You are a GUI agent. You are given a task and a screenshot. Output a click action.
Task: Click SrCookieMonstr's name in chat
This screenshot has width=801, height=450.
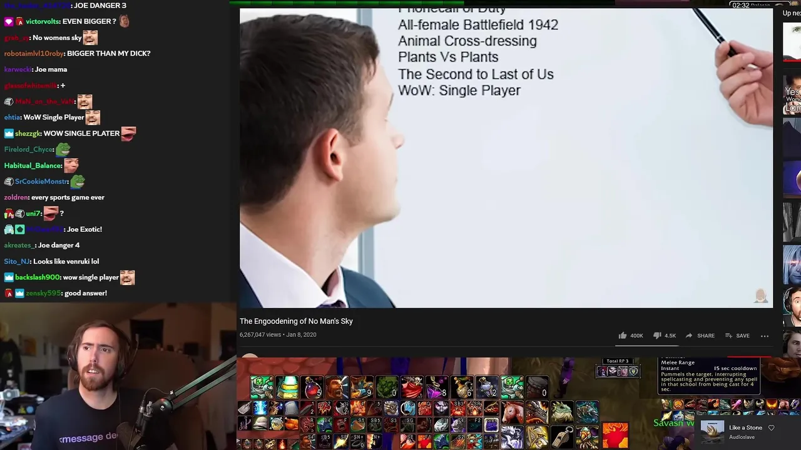pyautogui.click(x=41, y=181)
